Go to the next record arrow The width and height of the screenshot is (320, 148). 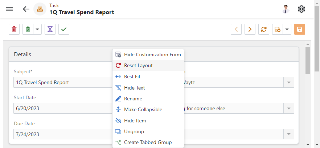click(250, 29)
